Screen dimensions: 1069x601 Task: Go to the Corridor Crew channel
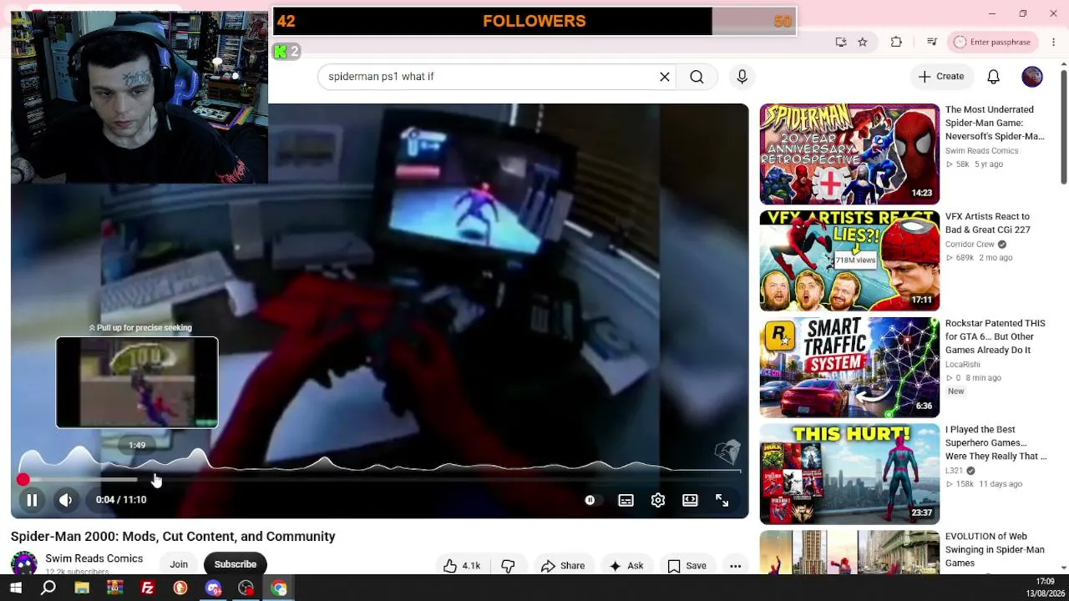tap(970, 245)
